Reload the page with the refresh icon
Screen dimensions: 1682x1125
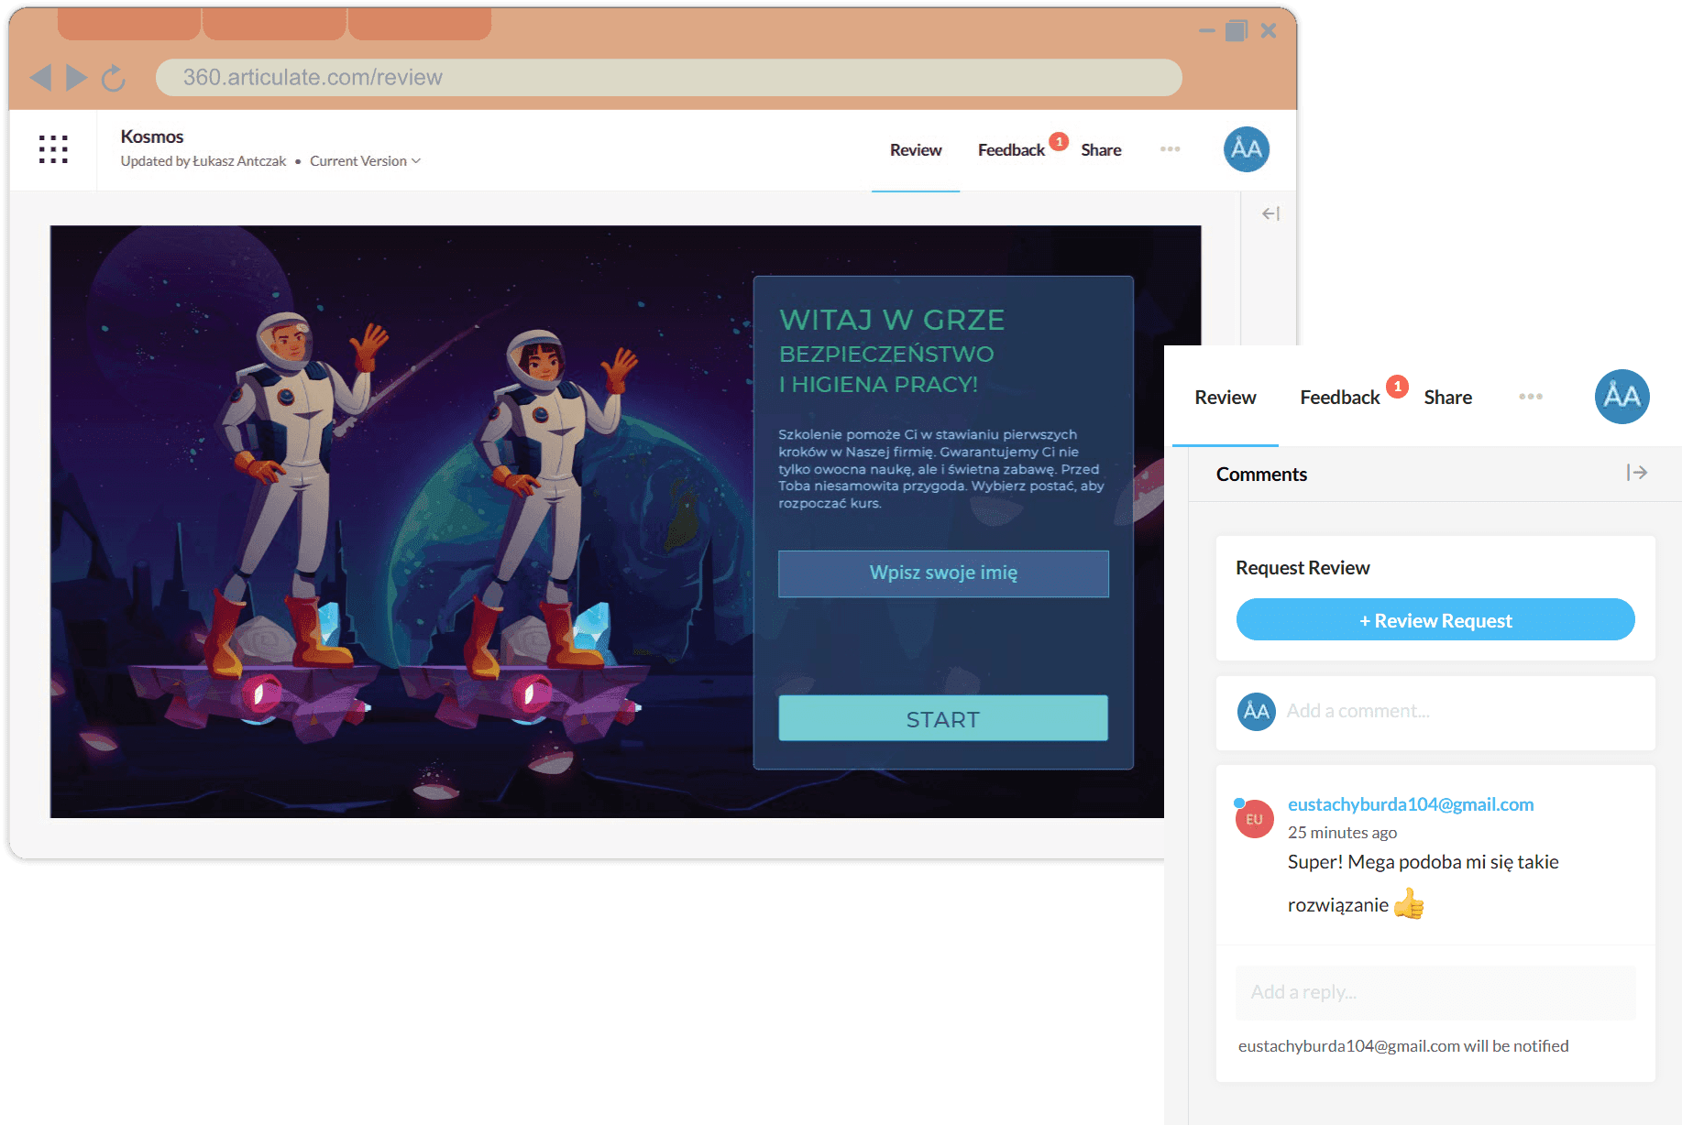point(113,78)
